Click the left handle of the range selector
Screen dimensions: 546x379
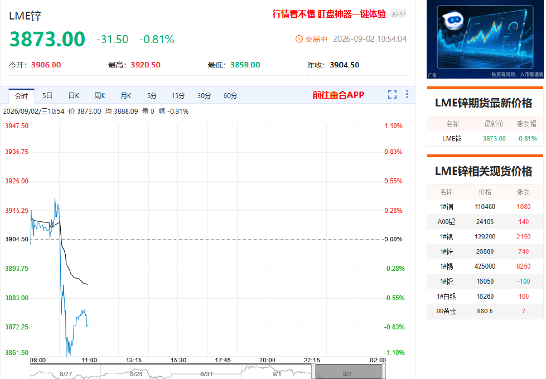[x=313, y=371]
